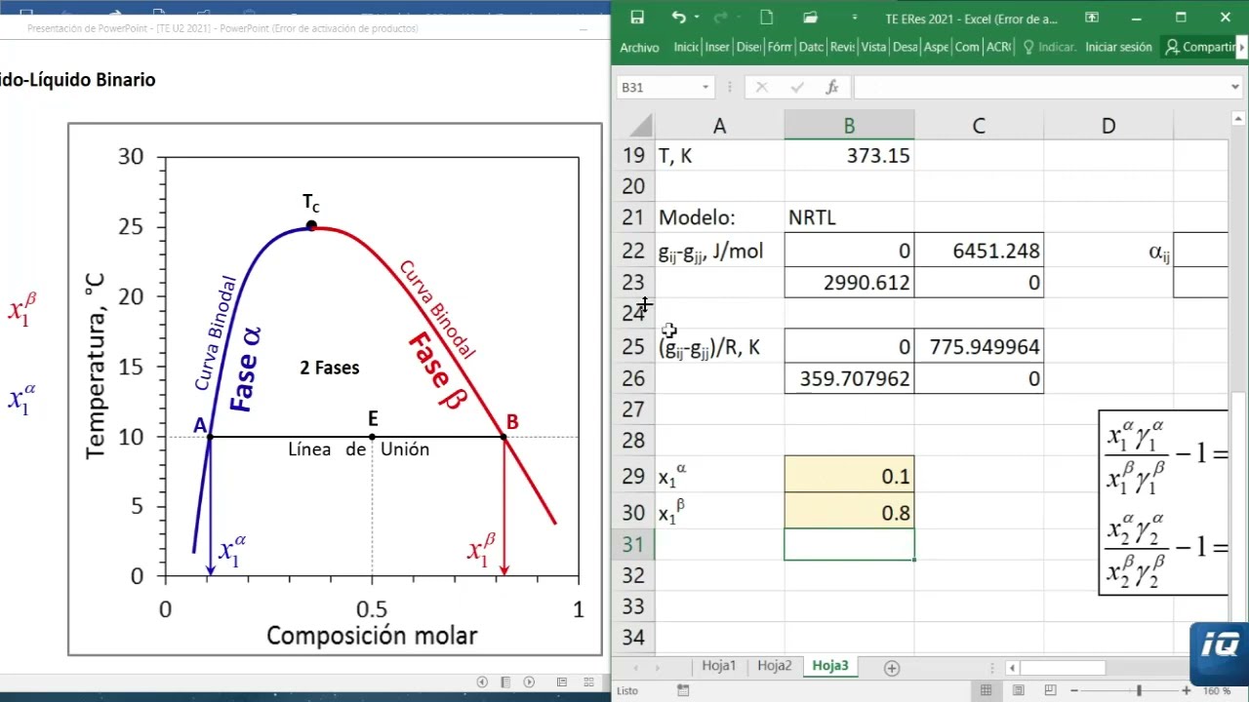This screenshot has width=1249, height=702.
Task: Switch to sheet Hoja1
Action: pos(719,666)
